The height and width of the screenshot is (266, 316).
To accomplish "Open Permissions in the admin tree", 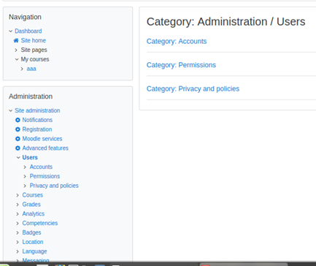I will click(x=45, y=176).
